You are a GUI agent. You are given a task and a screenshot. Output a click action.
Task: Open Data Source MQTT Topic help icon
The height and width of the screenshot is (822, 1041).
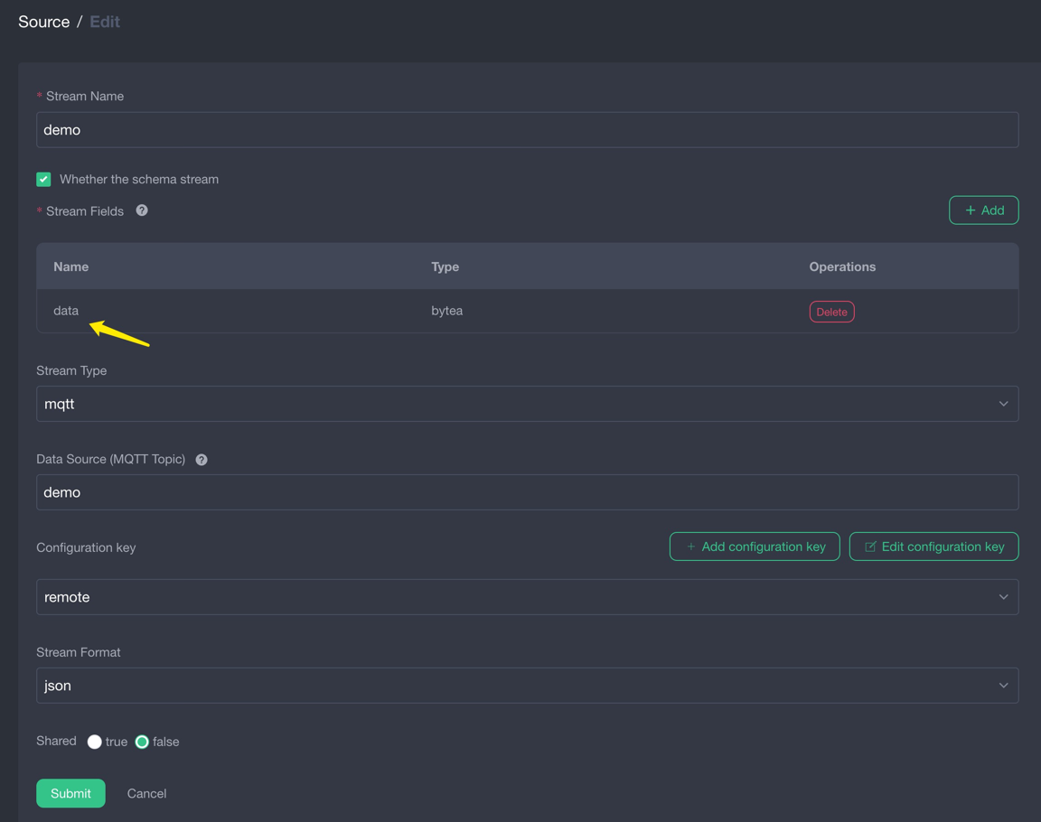click(x=202, y=460)
